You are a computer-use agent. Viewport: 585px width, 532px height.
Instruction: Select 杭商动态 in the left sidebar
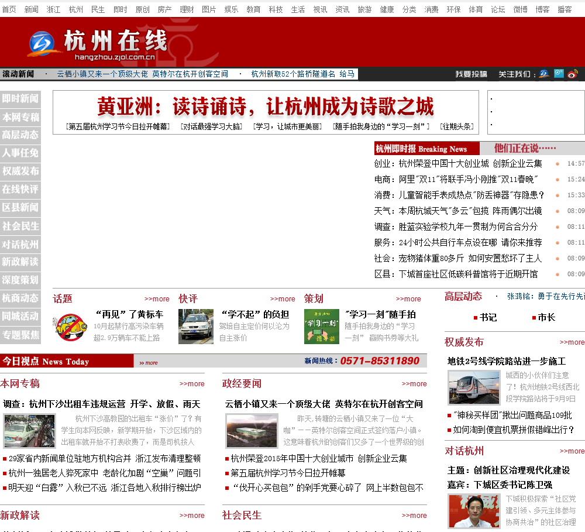[x=20, y=298]
